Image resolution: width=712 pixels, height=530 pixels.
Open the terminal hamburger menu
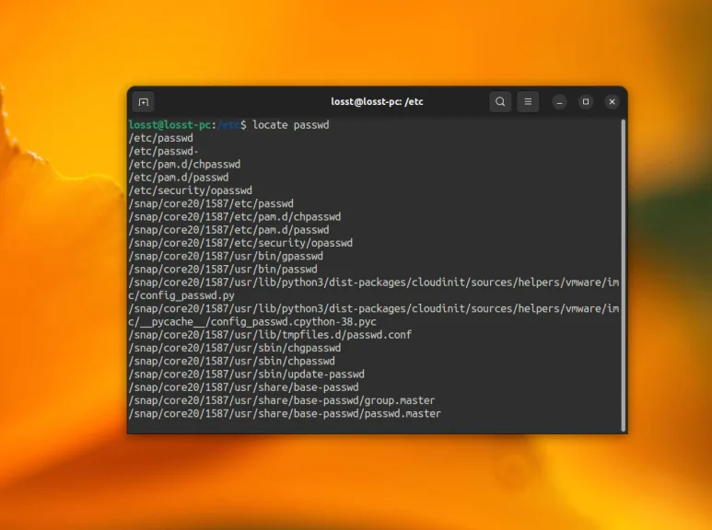pyautogui.click(x=528, y=101)
